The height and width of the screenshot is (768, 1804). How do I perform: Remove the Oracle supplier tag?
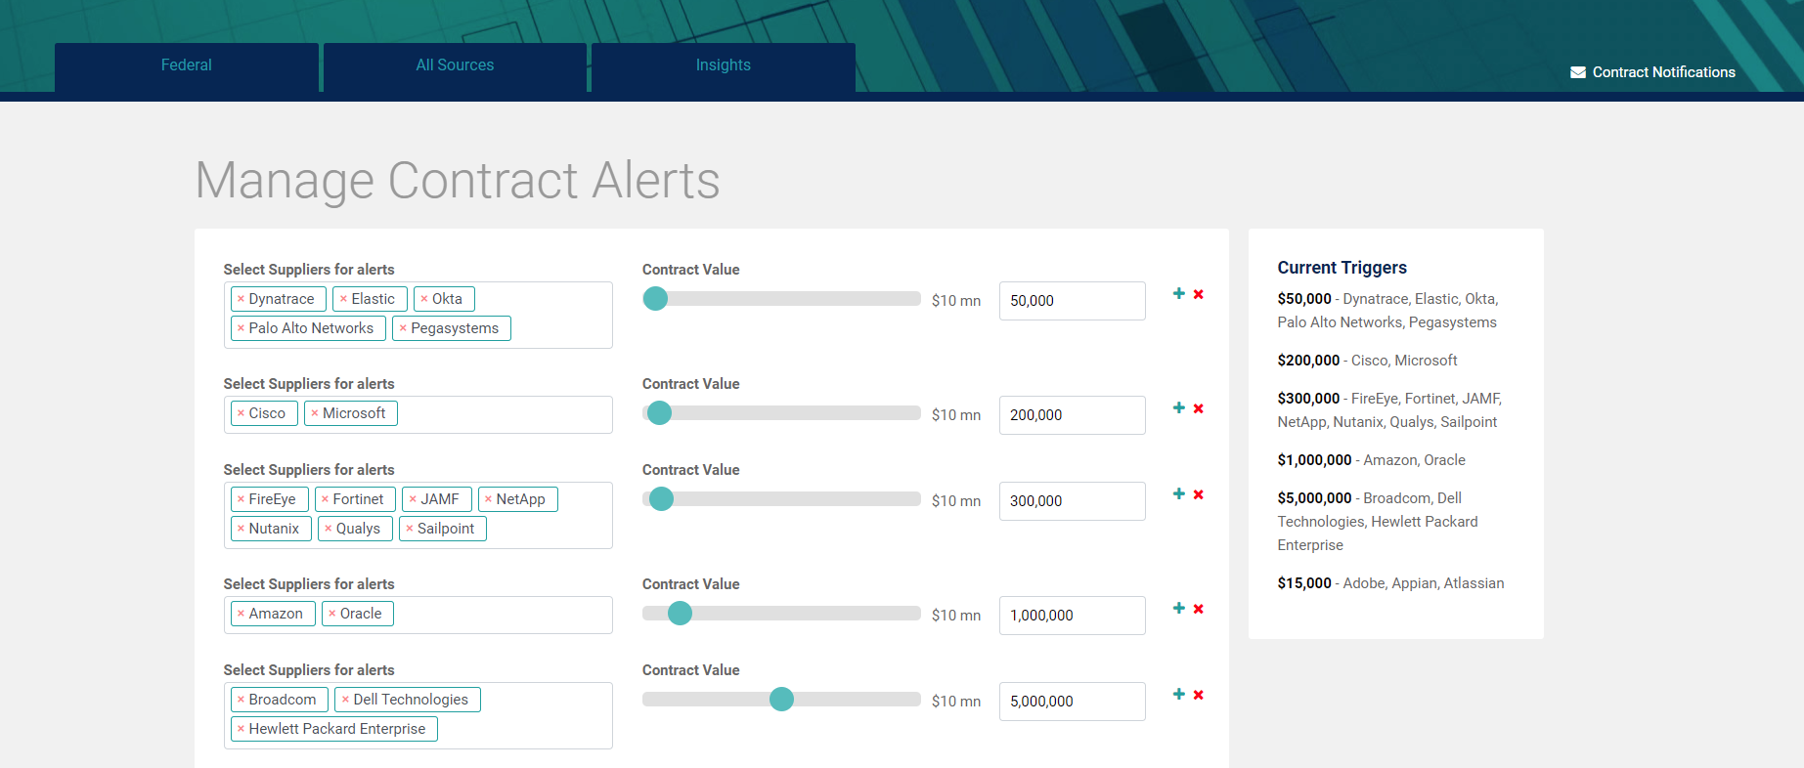332,614
